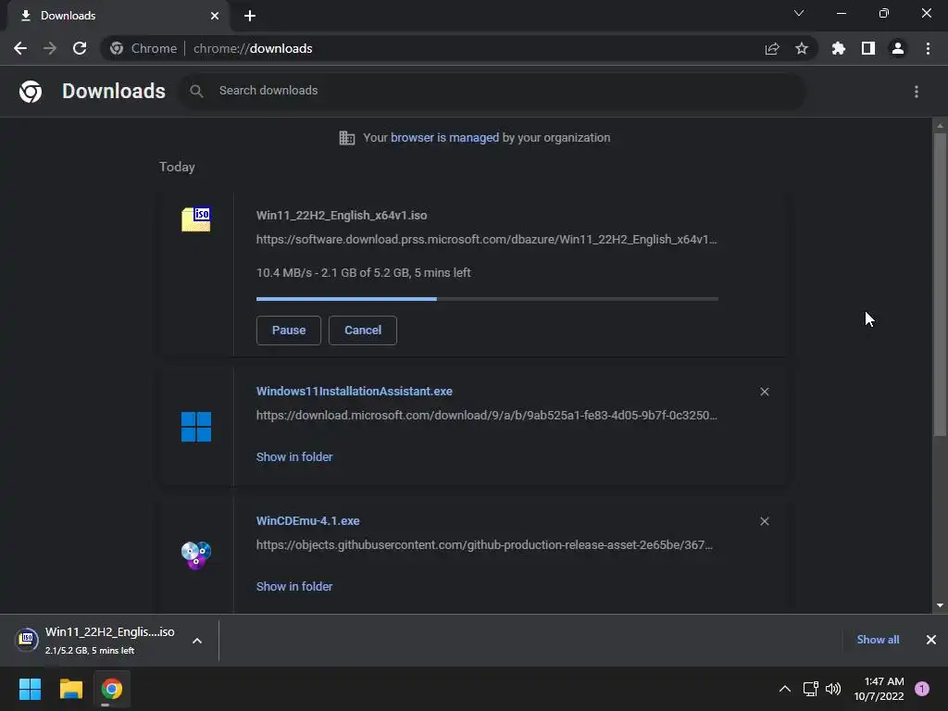Open the Downloads page more actions menu

tap(917, 92)
